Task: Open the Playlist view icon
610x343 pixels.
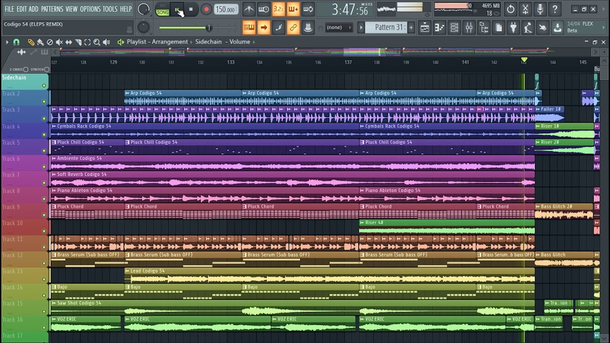Action: (424, 28)
